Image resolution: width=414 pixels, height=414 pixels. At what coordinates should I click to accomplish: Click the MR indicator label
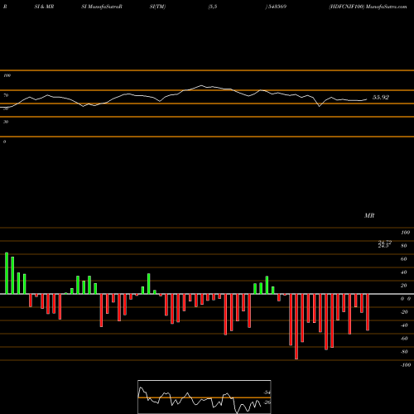pyautogui.click(x=369, y=215)
